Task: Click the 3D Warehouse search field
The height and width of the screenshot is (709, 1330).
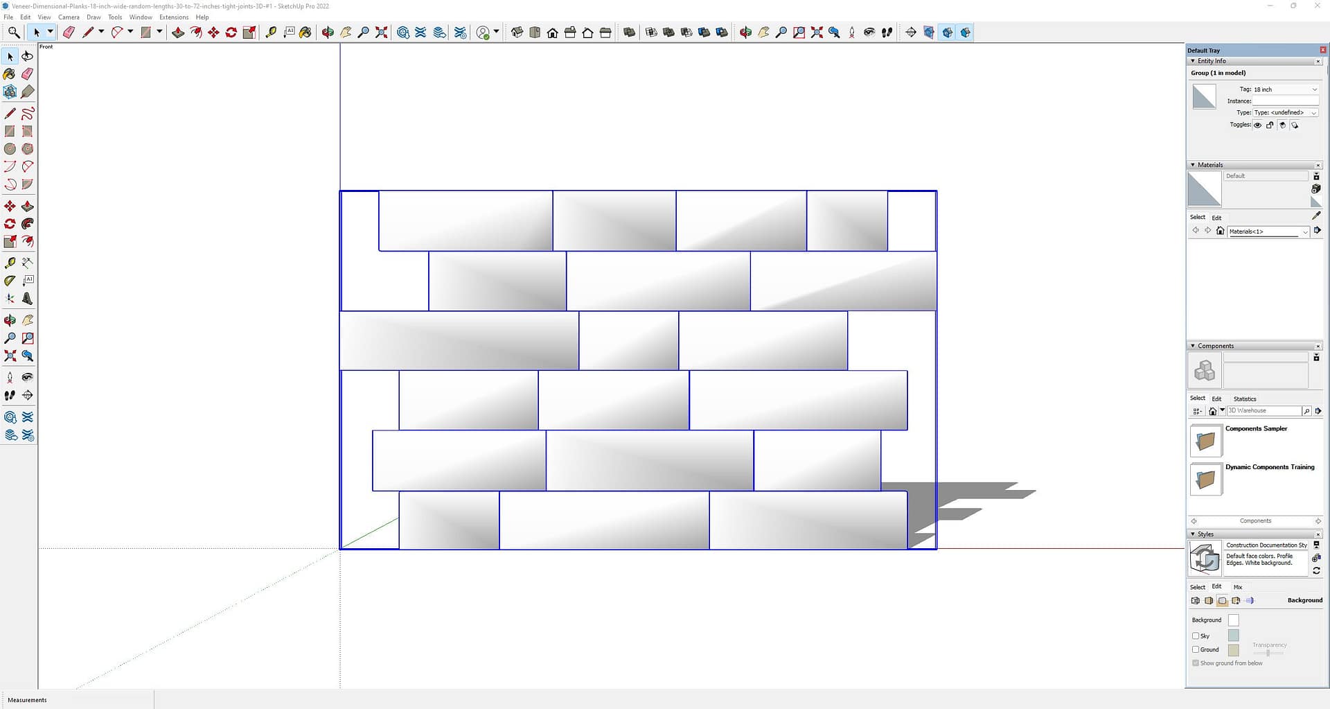Action: tap(1263, 411)
